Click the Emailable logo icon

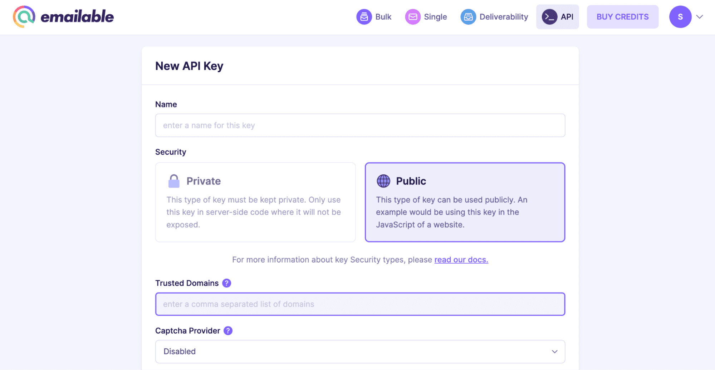[x=24, y=17]
